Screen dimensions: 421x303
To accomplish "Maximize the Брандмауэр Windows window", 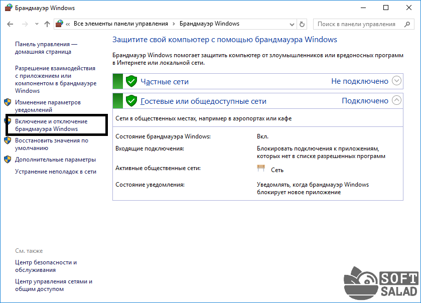I will pos(386,8).
